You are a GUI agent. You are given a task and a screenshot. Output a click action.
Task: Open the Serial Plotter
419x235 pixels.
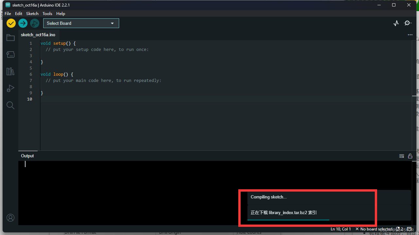coord(396,23)
